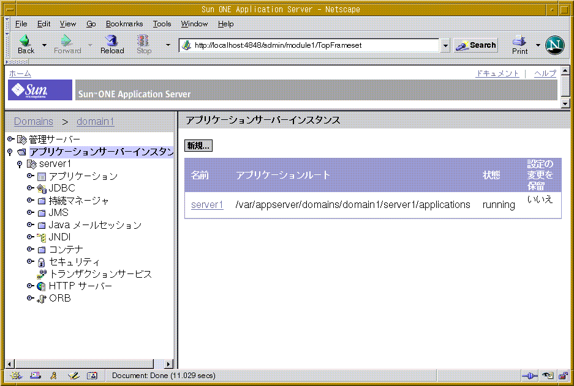The width and height of the screenshot is (574, 386).
Task: Click the security lock icon in status bar
Action: (x=562, y=376)
